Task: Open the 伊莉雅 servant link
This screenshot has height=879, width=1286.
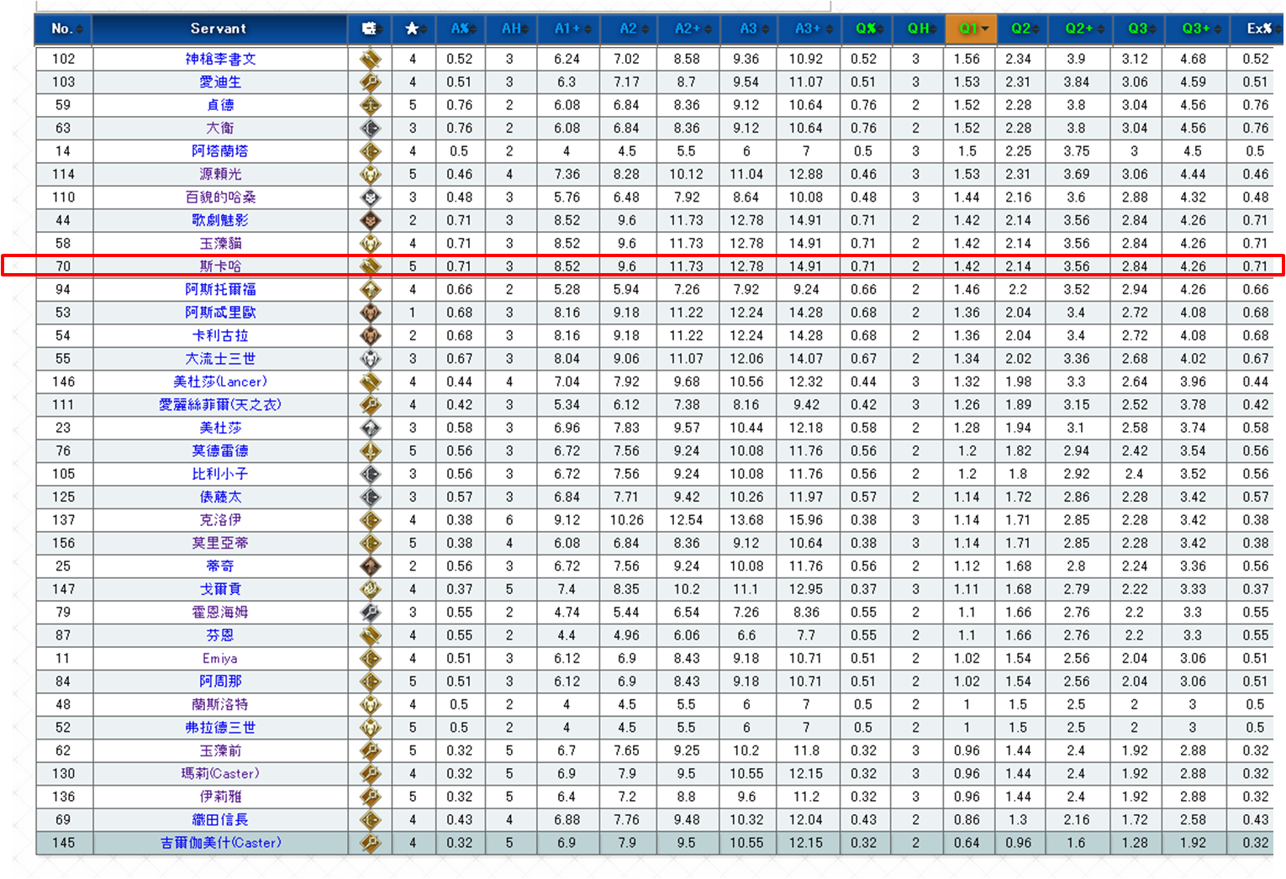Action: (220, 797)
